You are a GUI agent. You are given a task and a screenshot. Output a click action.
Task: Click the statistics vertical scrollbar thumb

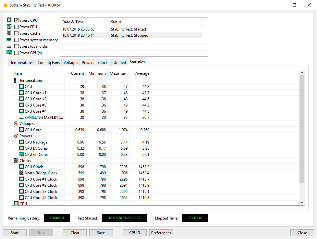coord(302,129)
